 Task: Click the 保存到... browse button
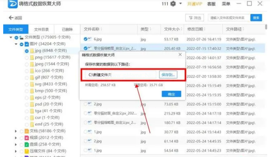click(168, 75)
